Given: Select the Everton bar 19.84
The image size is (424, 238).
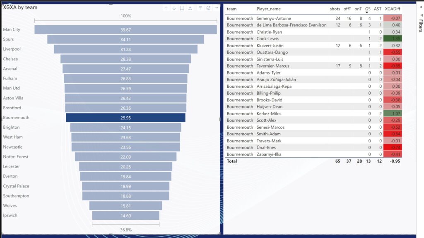Looking at the screenshot, I should pyautogui.click(x=125, y=177).
